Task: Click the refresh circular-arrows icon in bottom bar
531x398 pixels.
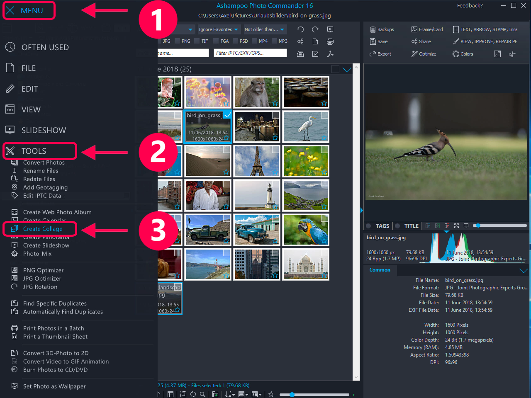Action: [193, 394]
